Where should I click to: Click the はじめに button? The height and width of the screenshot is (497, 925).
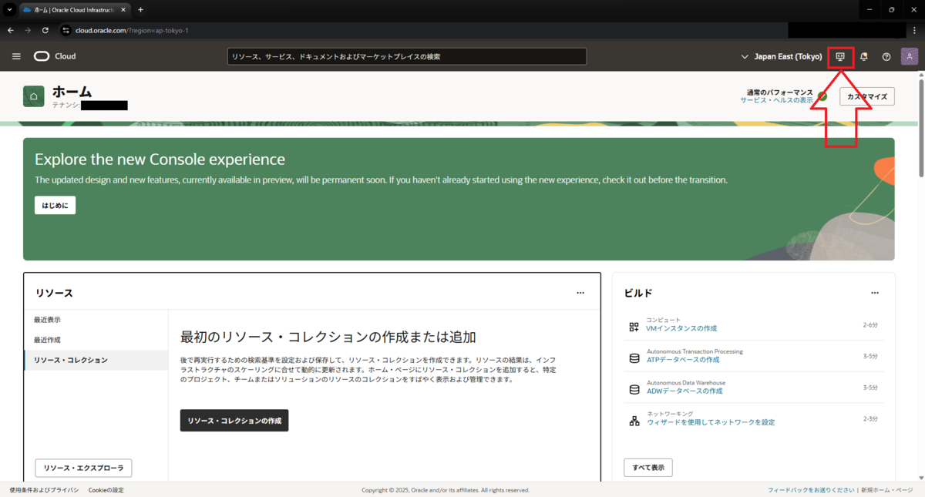[x=55, y=205]
